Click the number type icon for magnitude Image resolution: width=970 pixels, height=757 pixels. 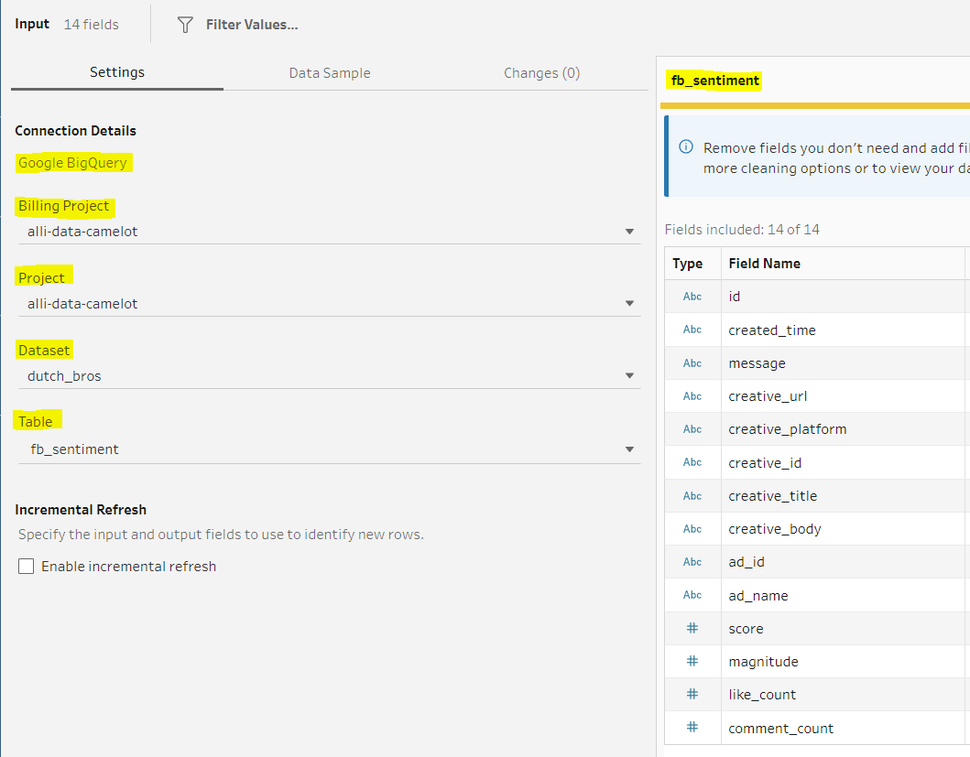click(x=692, y=662)
